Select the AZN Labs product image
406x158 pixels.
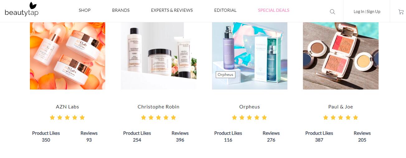click(68, 56)
